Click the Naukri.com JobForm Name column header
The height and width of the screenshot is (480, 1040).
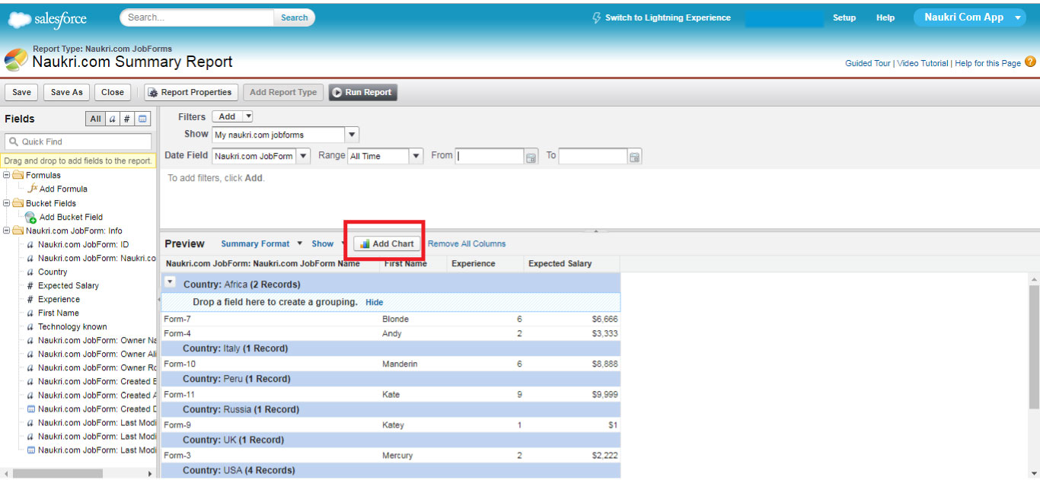click(270, 264)
